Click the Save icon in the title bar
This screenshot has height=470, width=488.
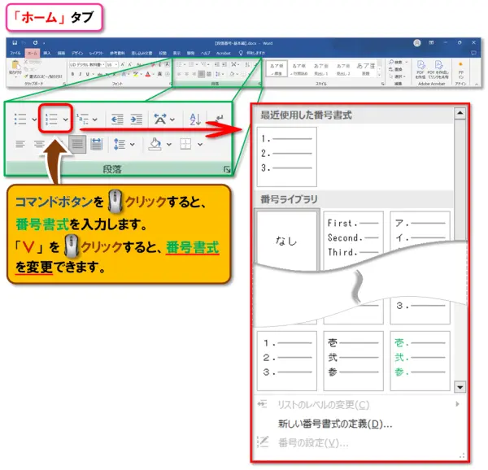coord(15,42)
